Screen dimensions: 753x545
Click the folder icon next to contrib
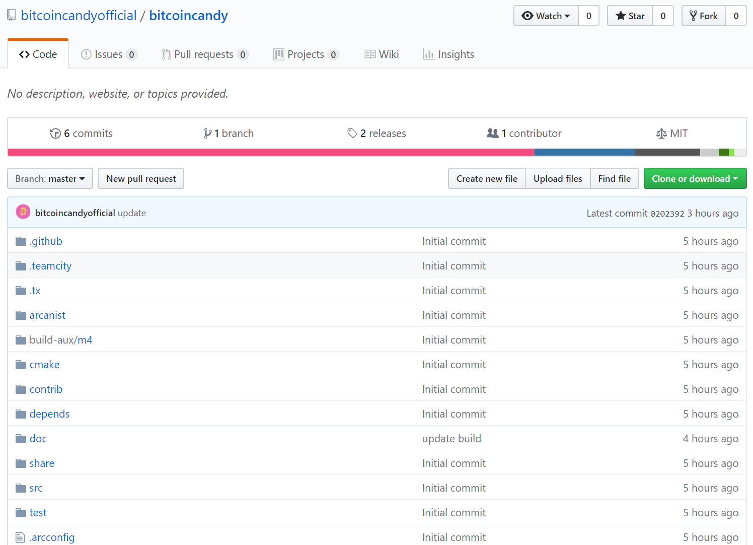pyautogui.click(x=21, y=389)
